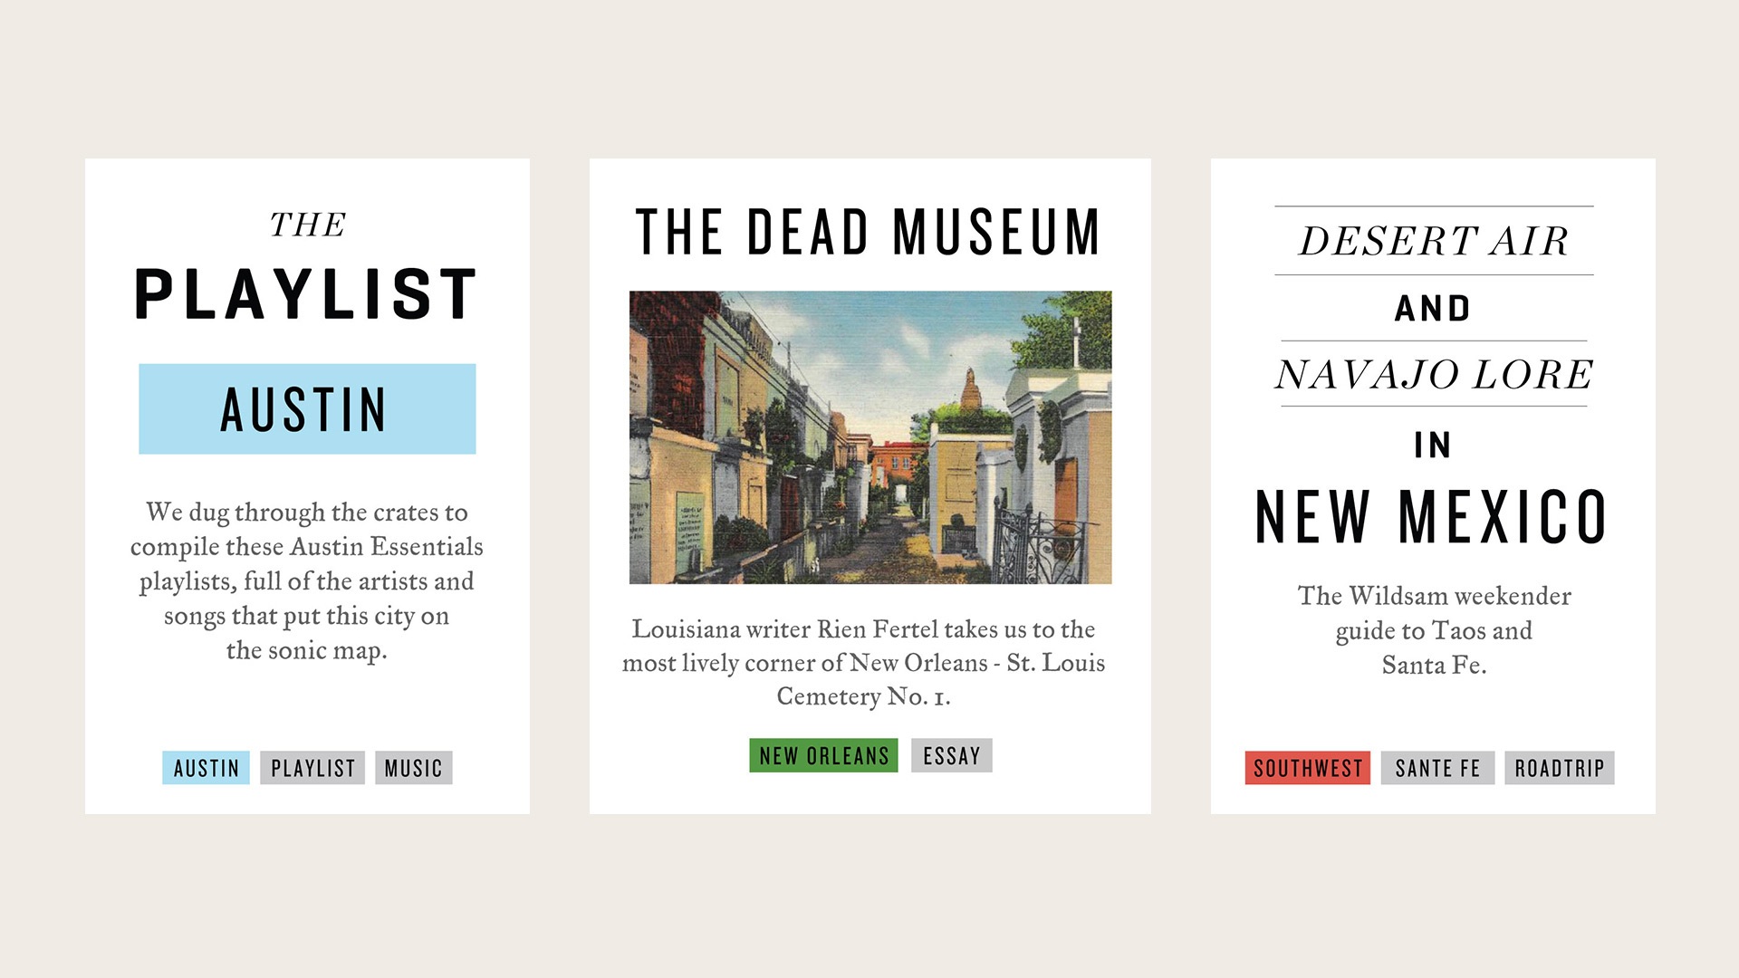
Task: Click NAVAJO LORE italic title
Action: [1433, 374]
